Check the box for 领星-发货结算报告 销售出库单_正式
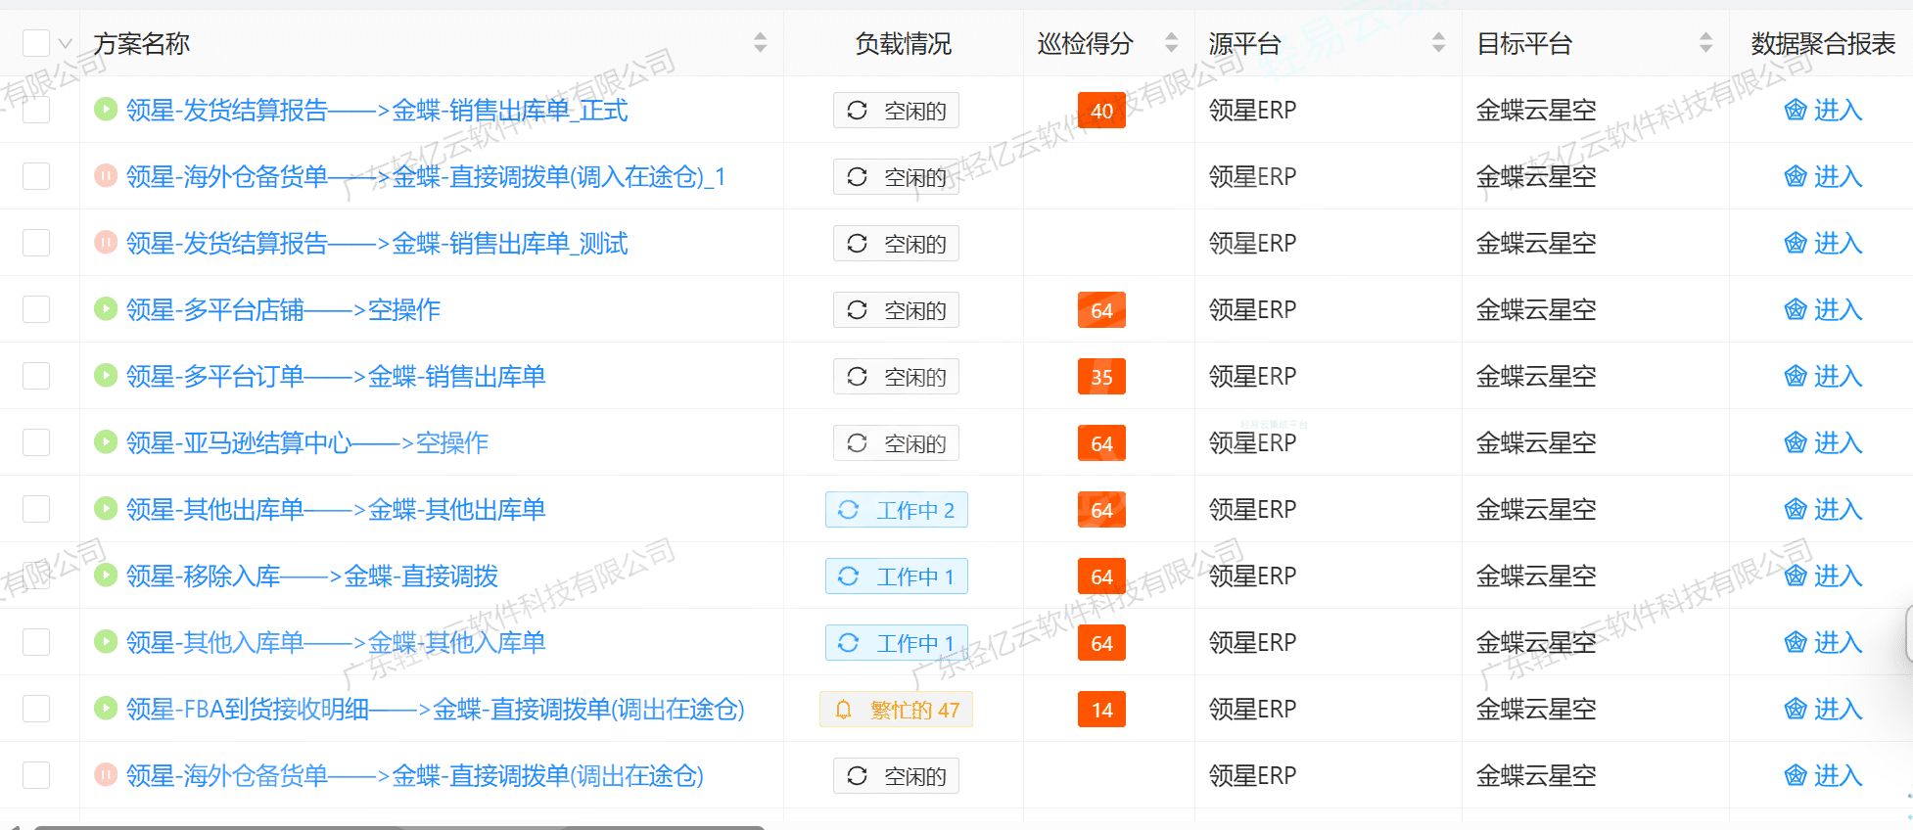 pyautogui.click(x=36, y=110)
